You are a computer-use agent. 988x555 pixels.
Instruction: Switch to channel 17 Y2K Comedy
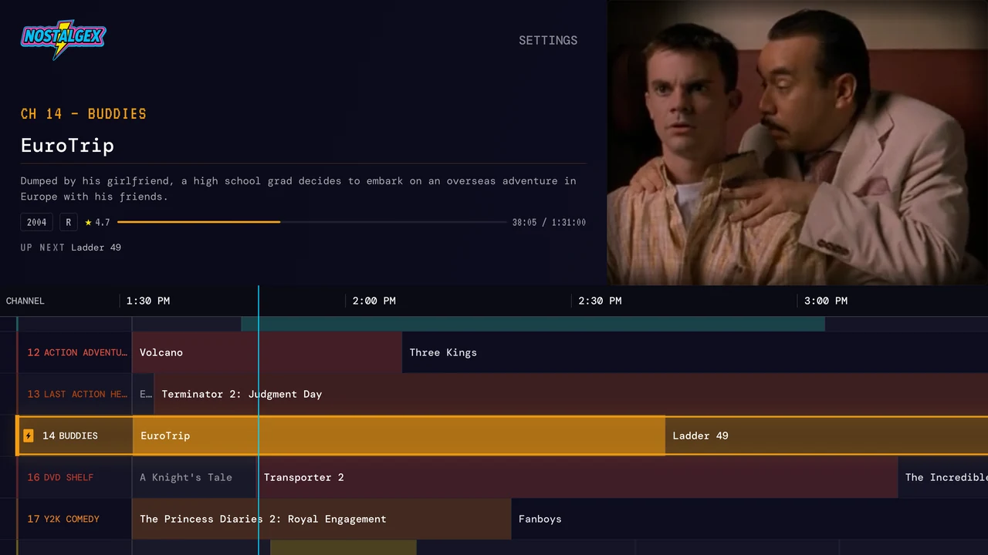(75, 519)
